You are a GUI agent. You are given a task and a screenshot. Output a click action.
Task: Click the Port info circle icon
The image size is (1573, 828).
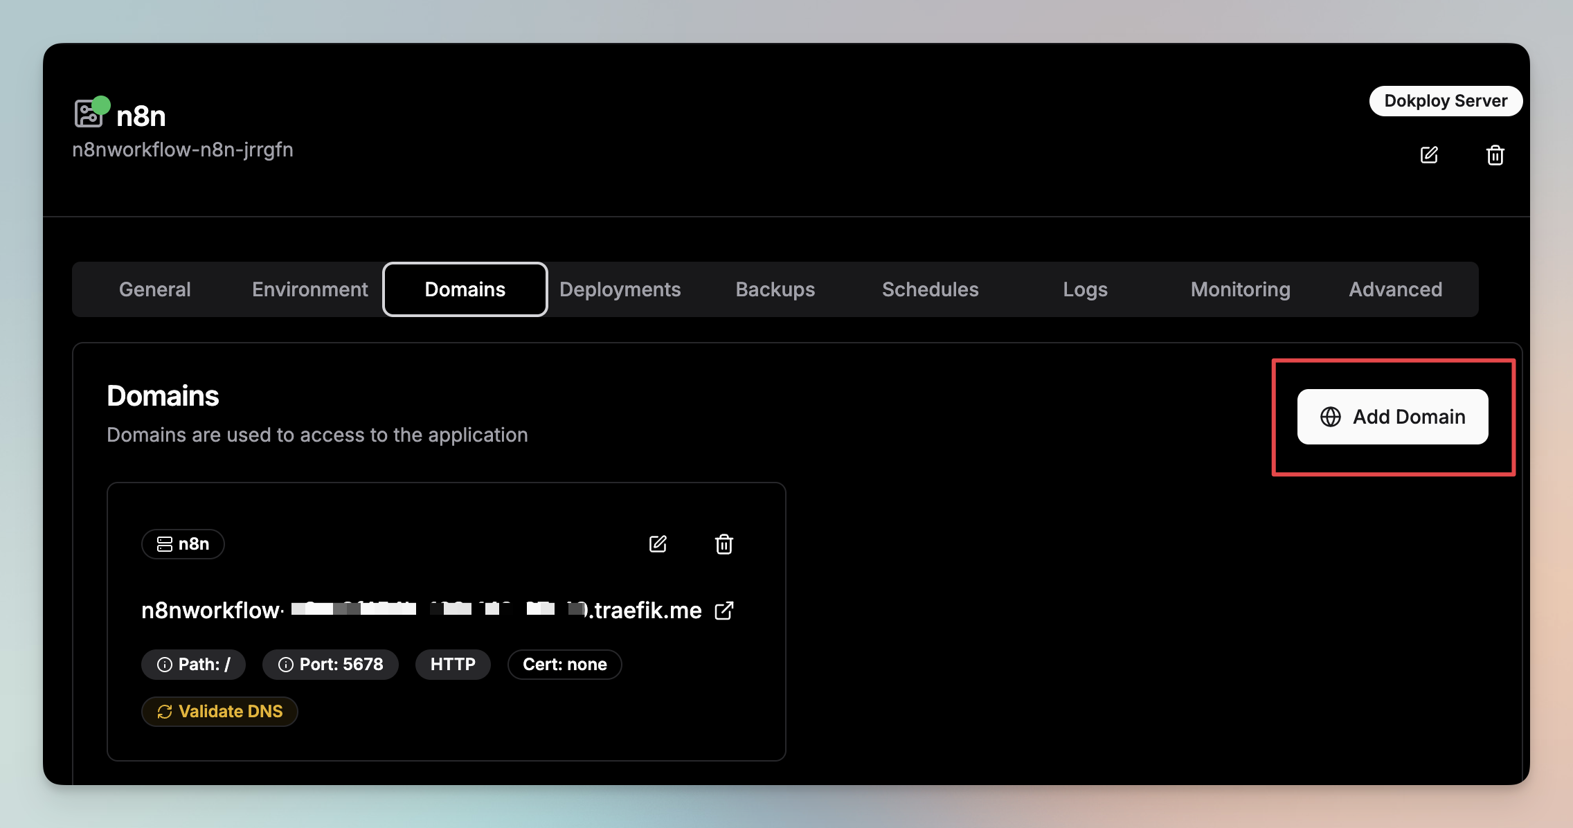286,665
